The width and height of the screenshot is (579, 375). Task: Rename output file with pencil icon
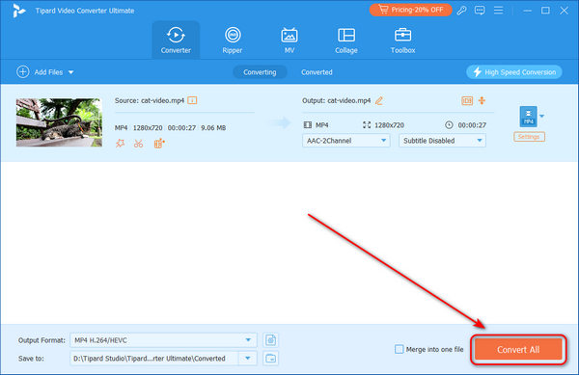[x=379, y=100]
